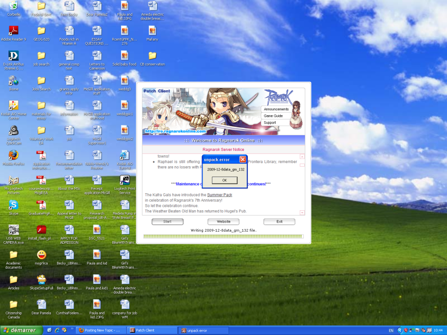The image size is (447, 335).
Task: Close the unpack error dialog with X
Action: click(x=243, y=160)
